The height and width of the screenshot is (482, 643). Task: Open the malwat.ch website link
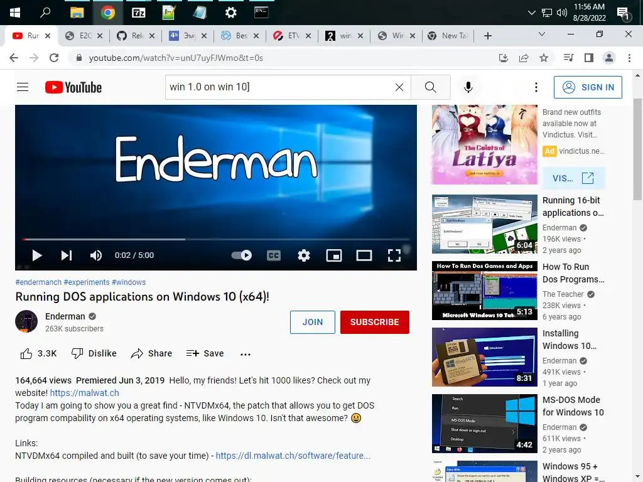(85, 393)
